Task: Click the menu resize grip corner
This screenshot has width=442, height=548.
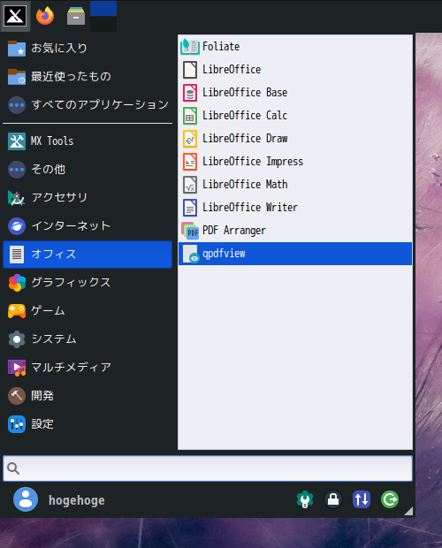Action: pos(408,511)
